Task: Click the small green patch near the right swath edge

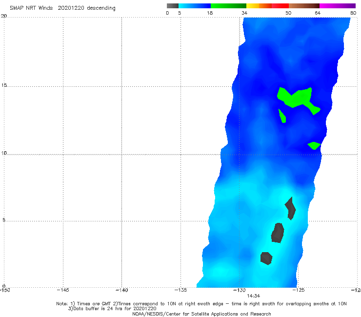Action: tap(314, 145)
